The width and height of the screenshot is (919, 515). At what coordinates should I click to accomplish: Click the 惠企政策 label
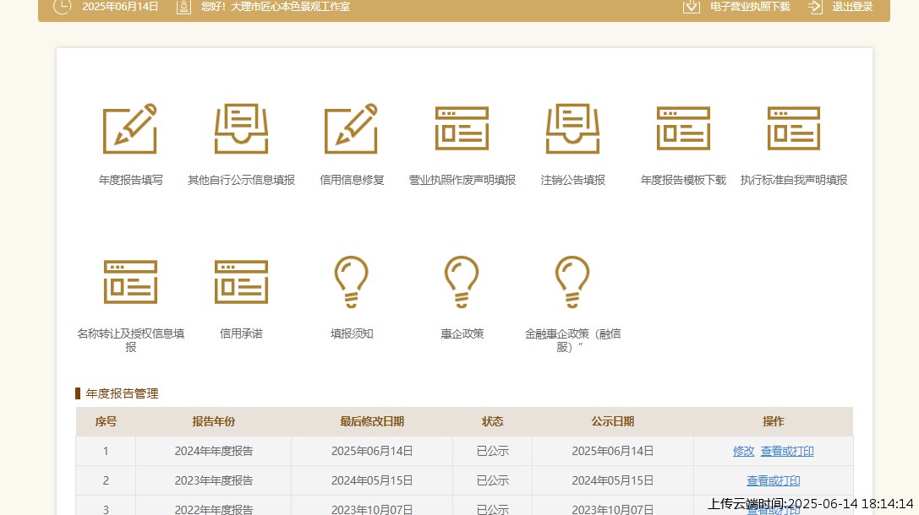click(462, 333)
